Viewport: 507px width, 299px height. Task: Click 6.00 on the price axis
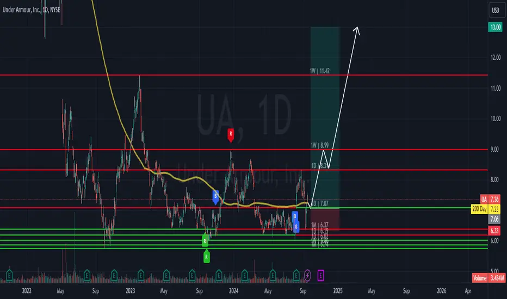point(494,241)
